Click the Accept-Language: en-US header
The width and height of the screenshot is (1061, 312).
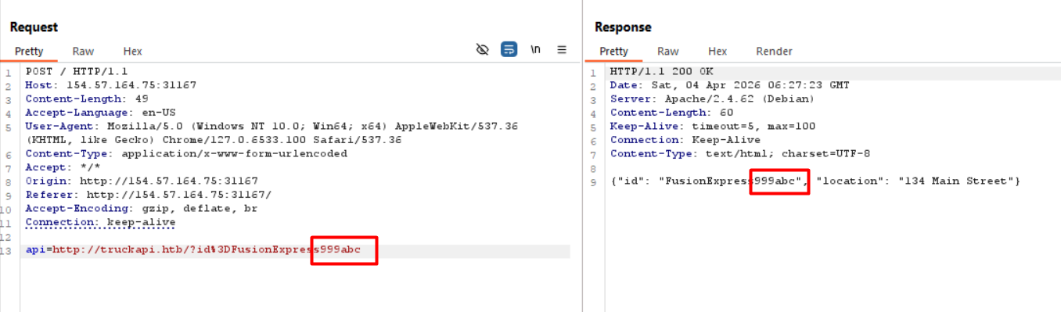[100, 113]
